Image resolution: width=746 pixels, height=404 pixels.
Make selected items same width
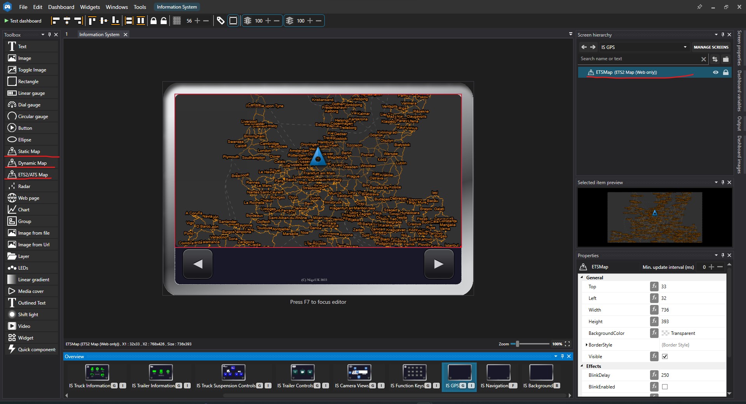(x=129, y=21)
